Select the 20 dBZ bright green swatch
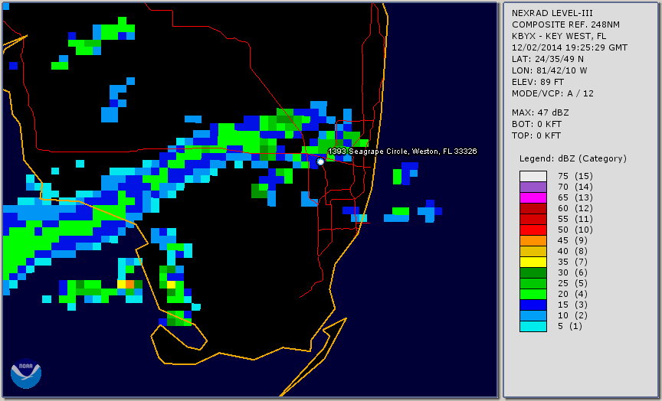This screenshot has height=401, width=662. tap(533, 295)
